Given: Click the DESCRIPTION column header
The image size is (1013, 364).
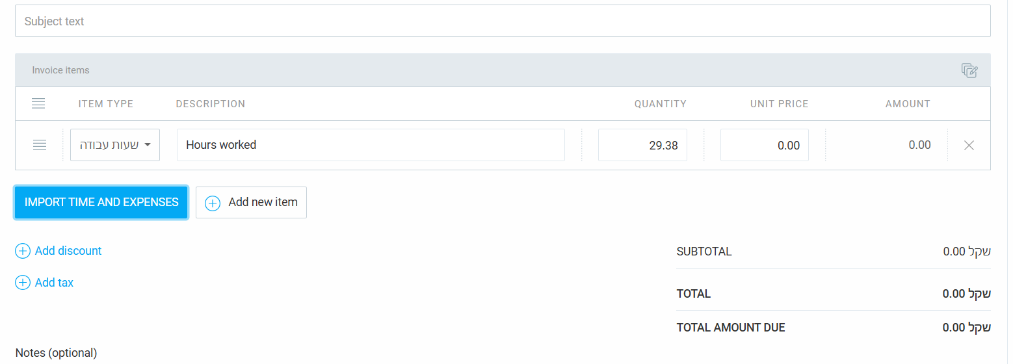Looking at the screenshot, I should (x=211, y=104).
